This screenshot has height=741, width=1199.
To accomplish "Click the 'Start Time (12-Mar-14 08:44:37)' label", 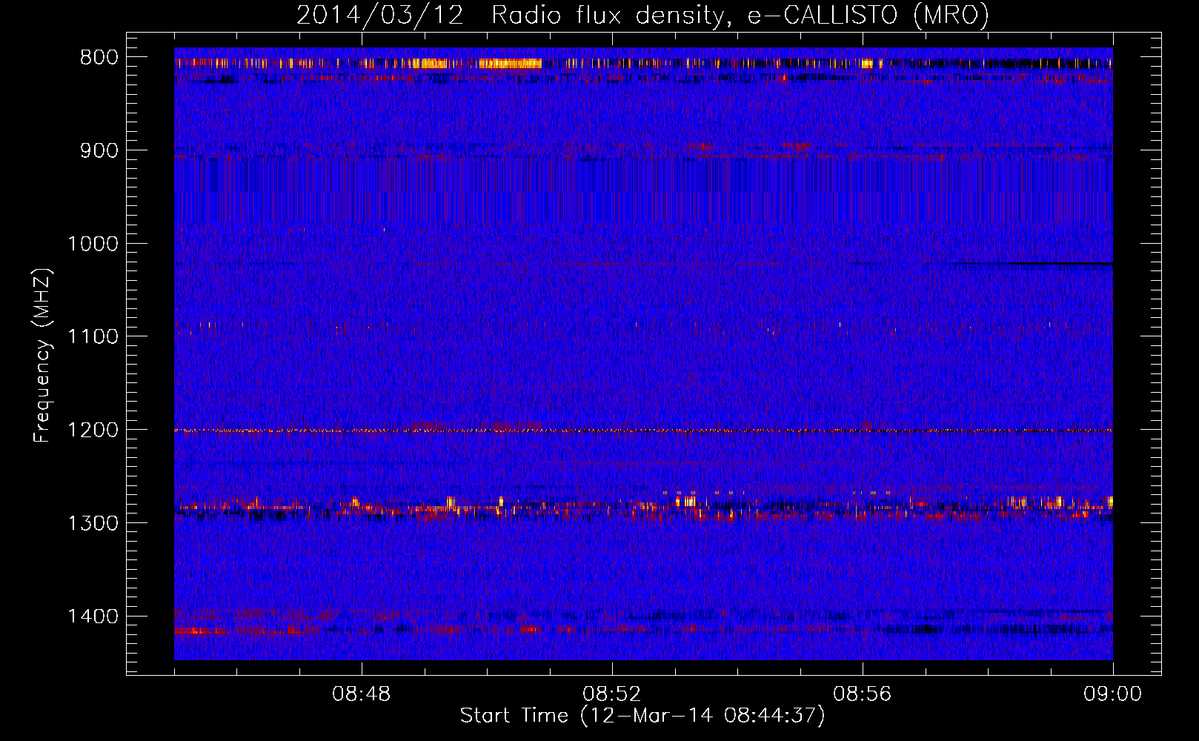I will 642,716.
